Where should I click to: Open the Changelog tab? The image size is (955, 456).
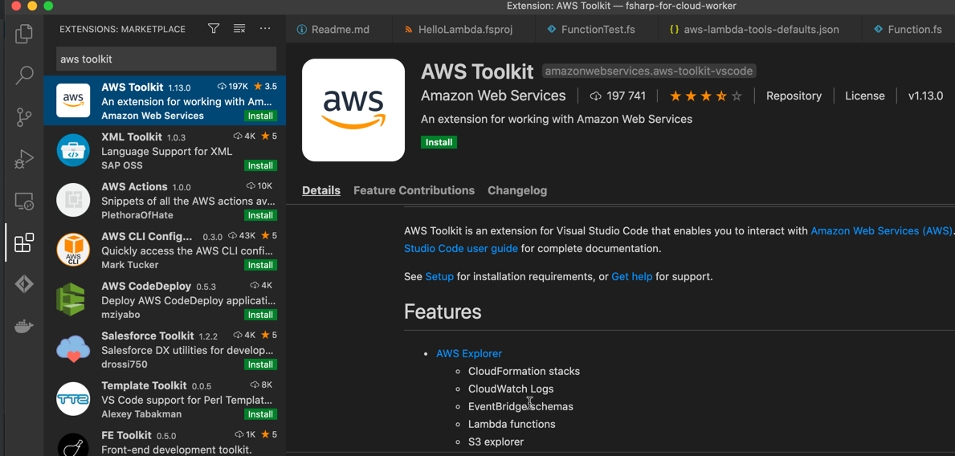pyautogui.click(x=517, y=190)
